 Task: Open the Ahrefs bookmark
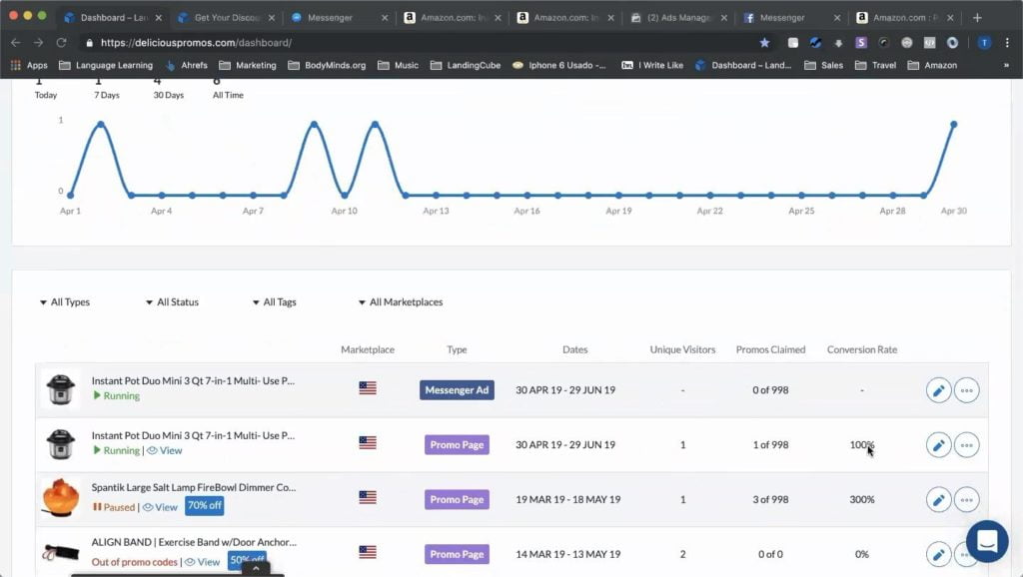click(x=187, y=65)
